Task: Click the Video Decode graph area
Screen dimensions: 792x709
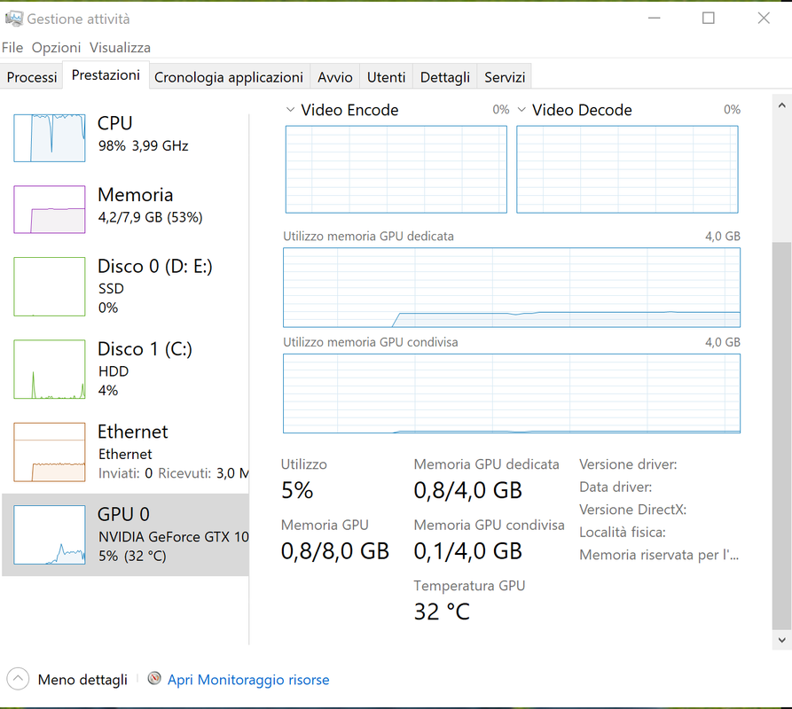Action: (627, 169)
